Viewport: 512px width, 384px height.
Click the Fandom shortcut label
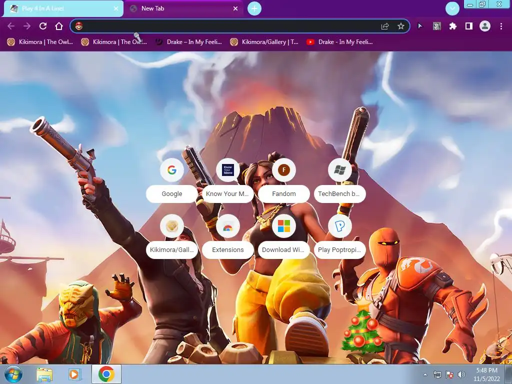tap(284, 193)
